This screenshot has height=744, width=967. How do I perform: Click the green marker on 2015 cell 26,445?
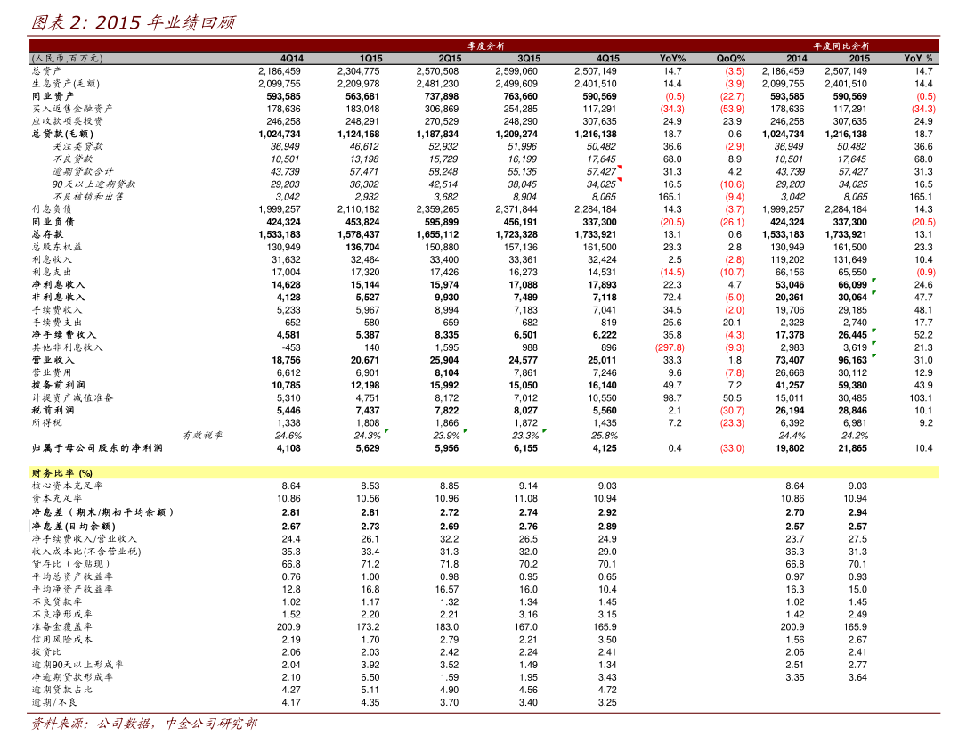coord(874,331)
